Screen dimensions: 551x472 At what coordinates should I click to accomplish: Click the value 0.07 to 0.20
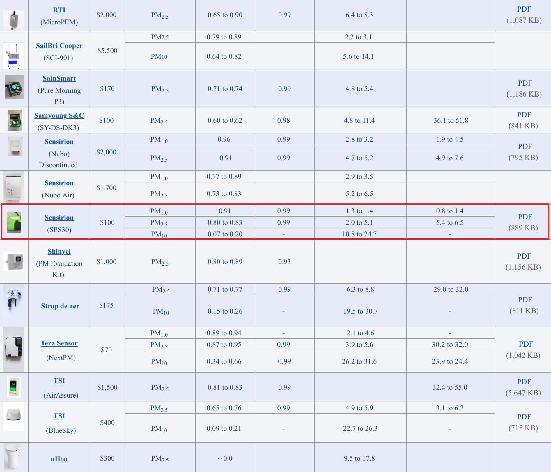(x=225, y=234)
